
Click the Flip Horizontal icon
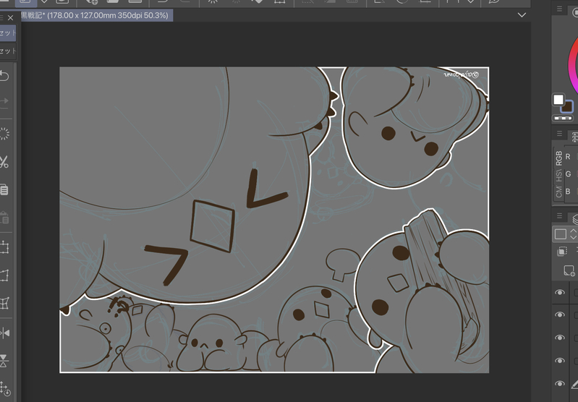(4, 333)
